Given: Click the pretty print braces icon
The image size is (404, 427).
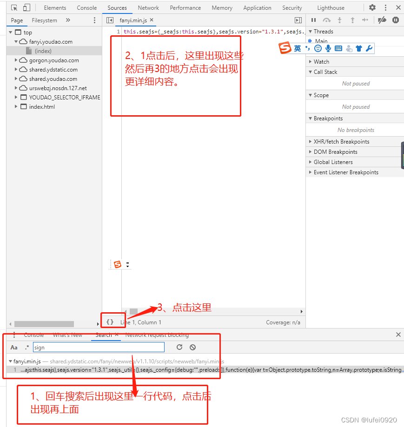Looking at the screenshot, I should 110,322.
